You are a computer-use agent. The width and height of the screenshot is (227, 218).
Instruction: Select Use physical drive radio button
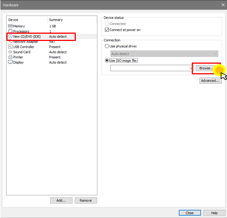tap(107, 46)
